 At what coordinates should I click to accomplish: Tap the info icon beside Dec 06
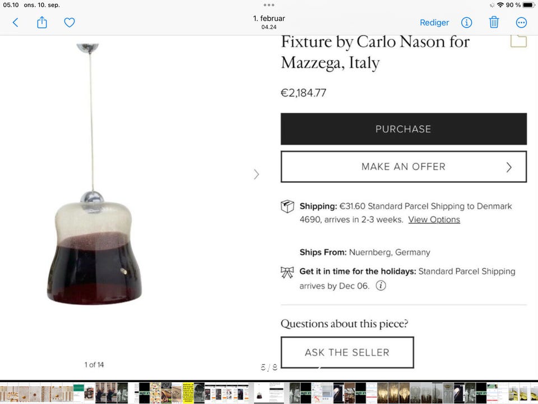coord(381,286)
